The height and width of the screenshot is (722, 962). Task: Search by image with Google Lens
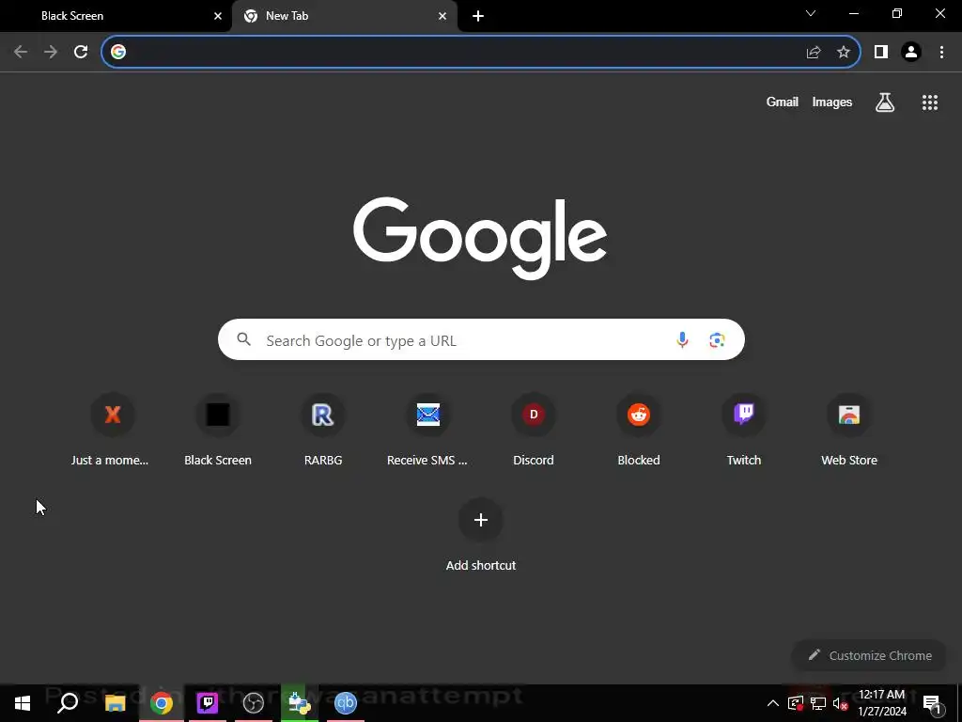point(717,339)
